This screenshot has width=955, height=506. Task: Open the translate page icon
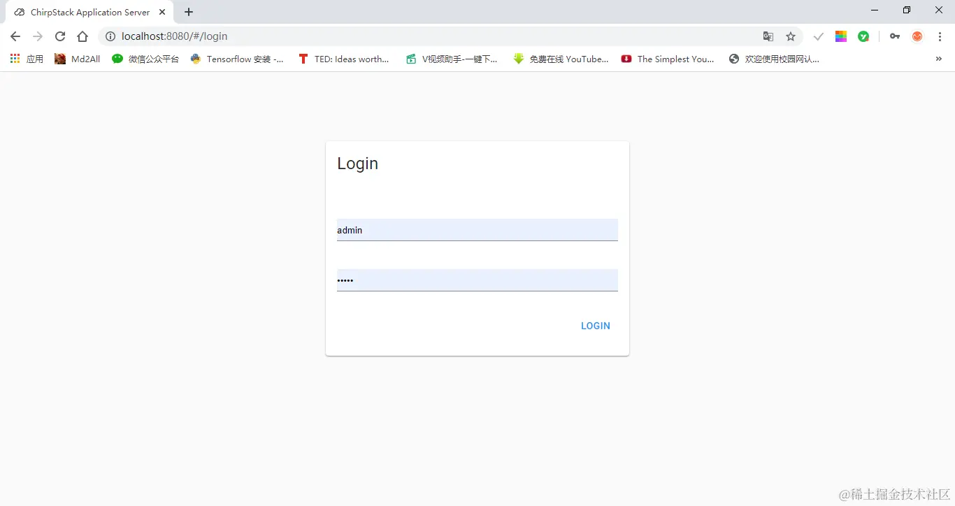(768, 36)
